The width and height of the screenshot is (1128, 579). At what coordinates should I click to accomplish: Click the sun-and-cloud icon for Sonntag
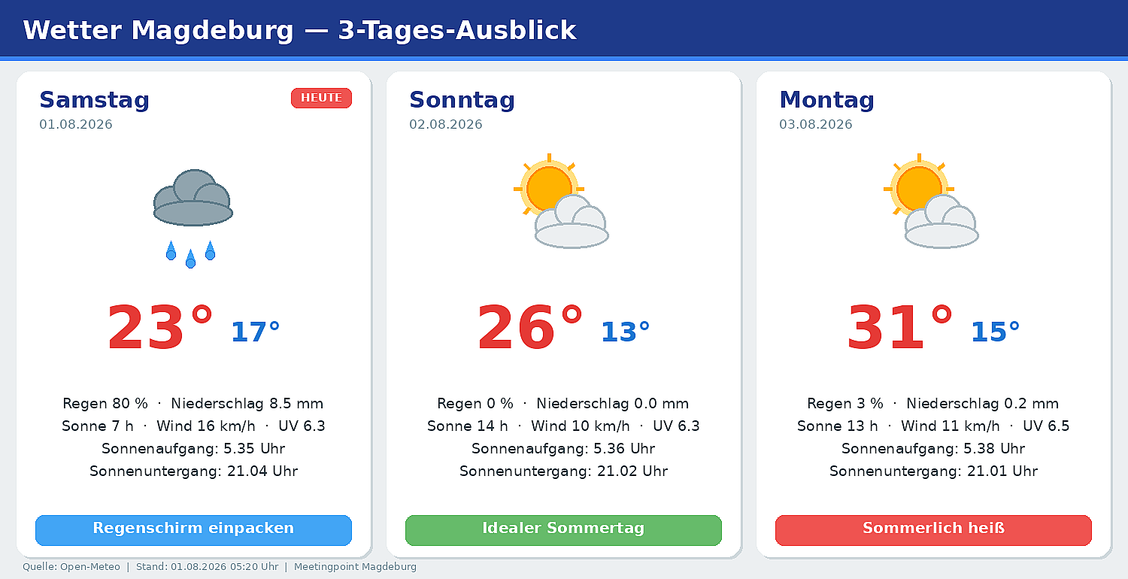[x=561, y=201]
